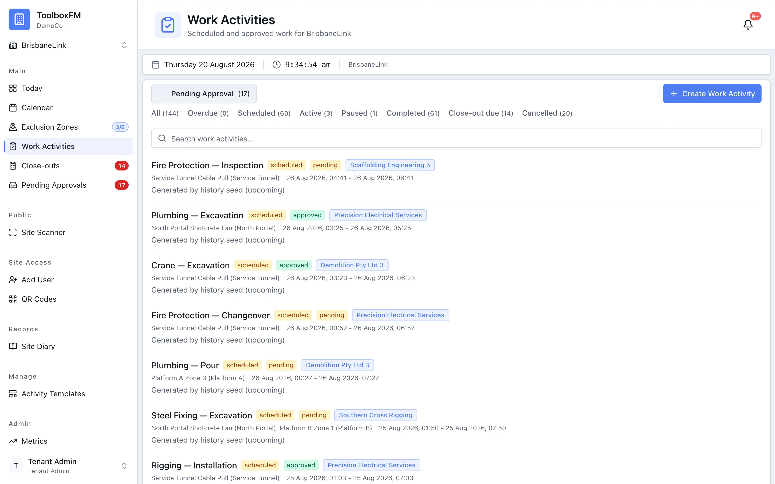This screenshot has height=484, width=775.
Task: Click the Work Activities clipboard header icon
Action: 168,25
